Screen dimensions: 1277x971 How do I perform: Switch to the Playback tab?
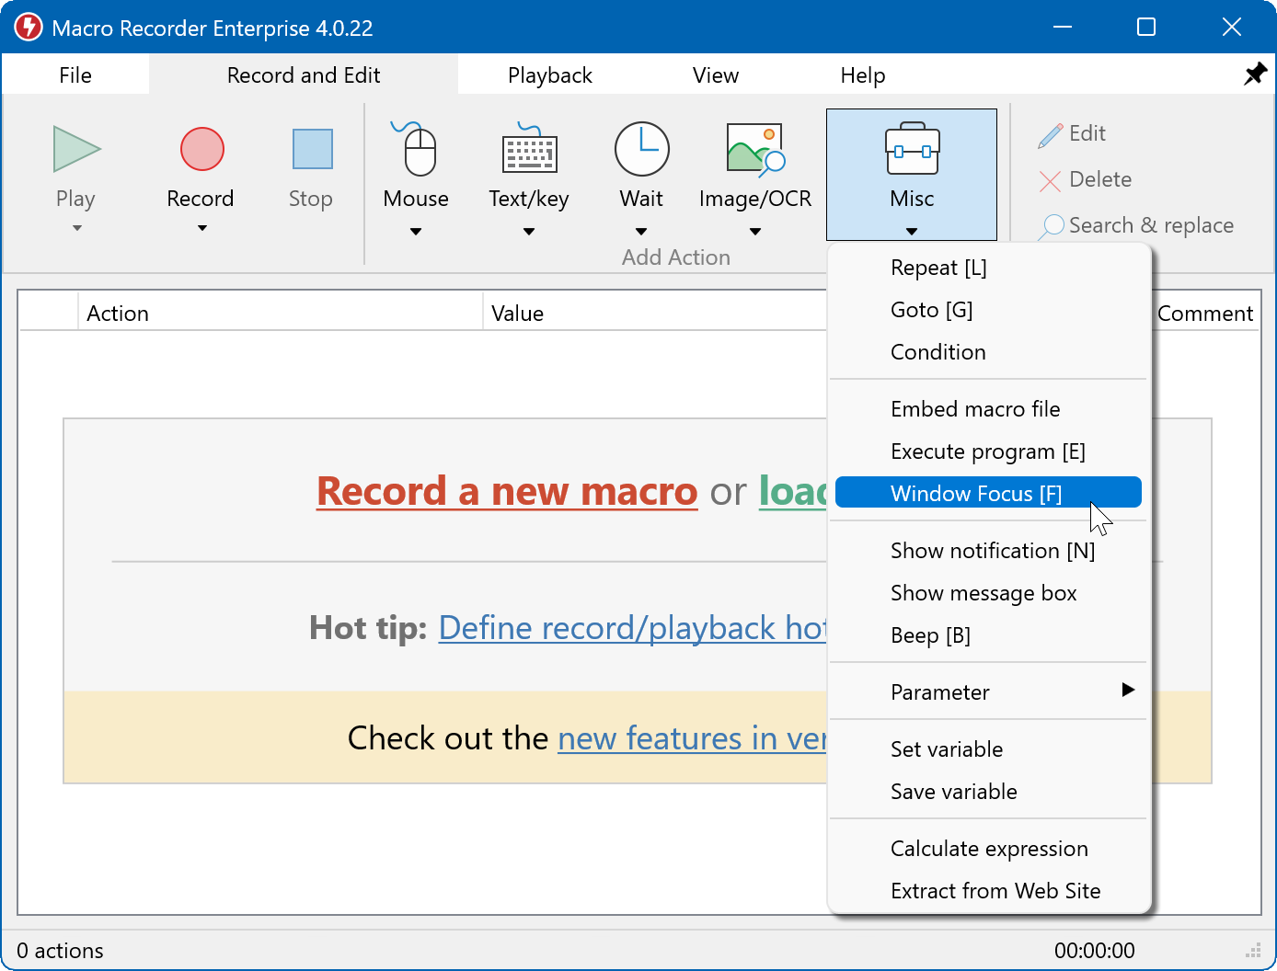tap(549, 74)
